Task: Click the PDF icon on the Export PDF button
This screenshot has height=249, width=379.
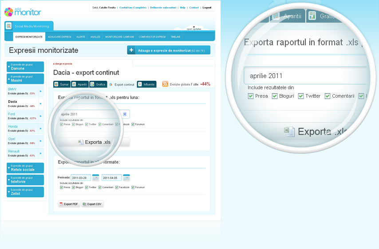Action: (61, 204)
